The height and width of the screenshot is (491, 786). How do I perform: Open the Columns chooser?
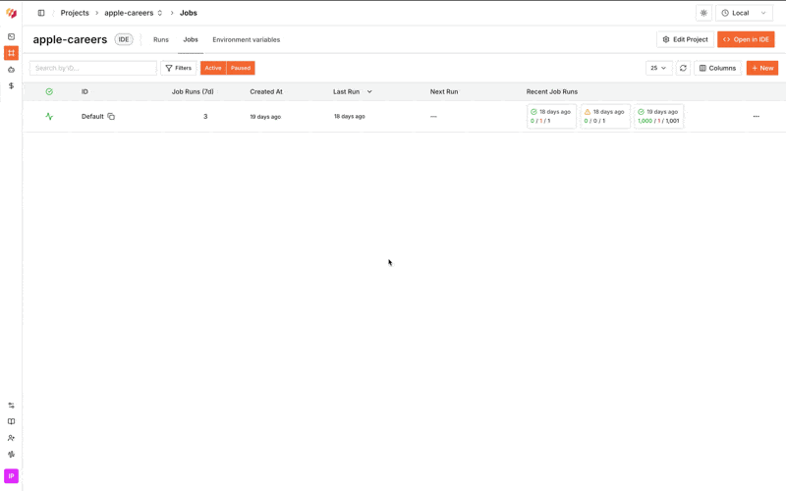tap(717, 68)
